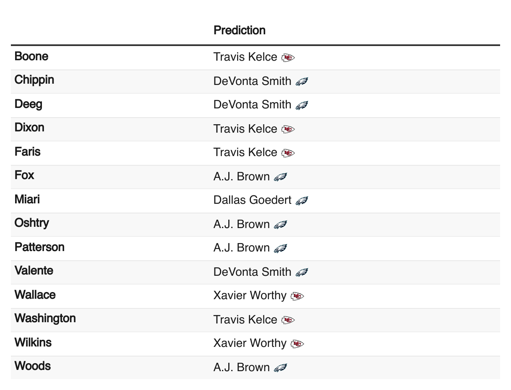The width and height of the screenshot is (511, 390).
Task: Click Xavier Worthy in Wilkins' row
Action: (x=250, y=343)
